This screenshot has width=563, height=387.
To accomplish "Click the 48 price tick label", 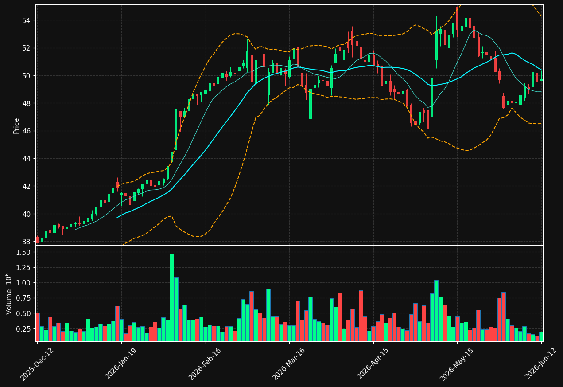I will click(26, 103).
